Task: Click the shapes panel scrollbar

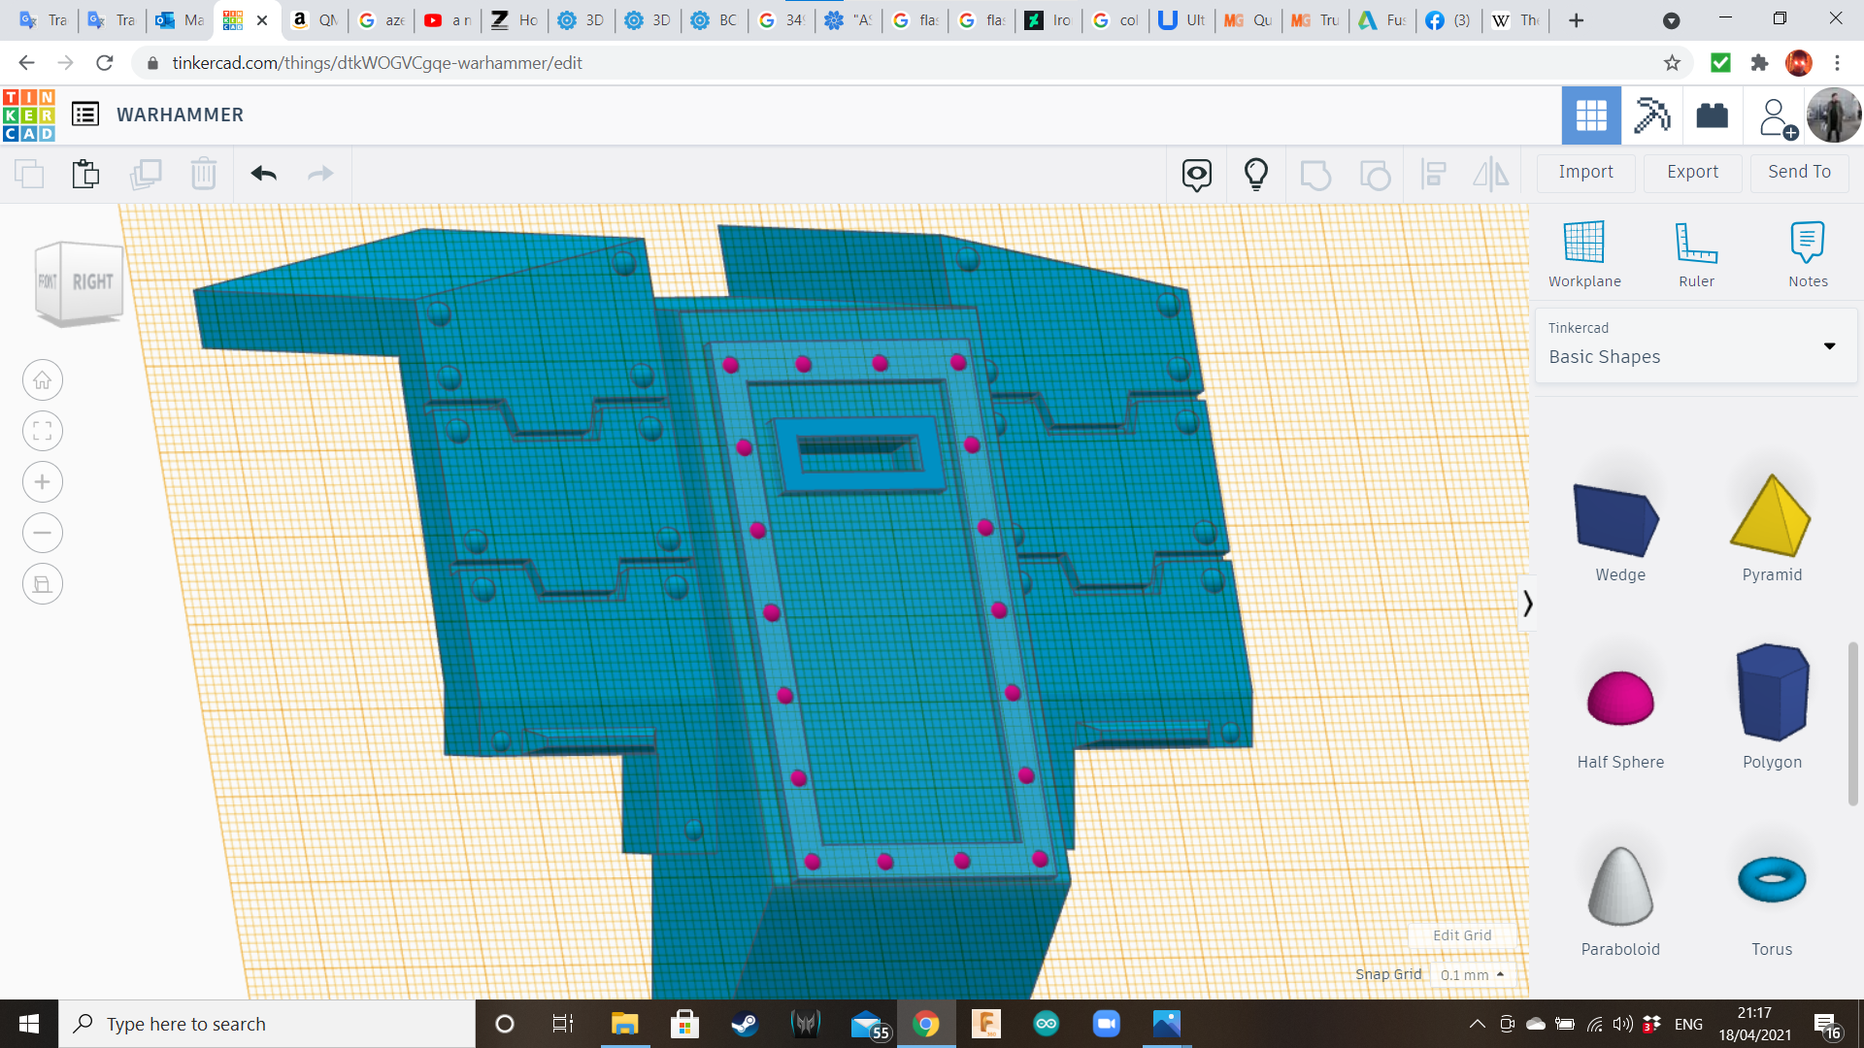Action: click(x=1852, y=723)
